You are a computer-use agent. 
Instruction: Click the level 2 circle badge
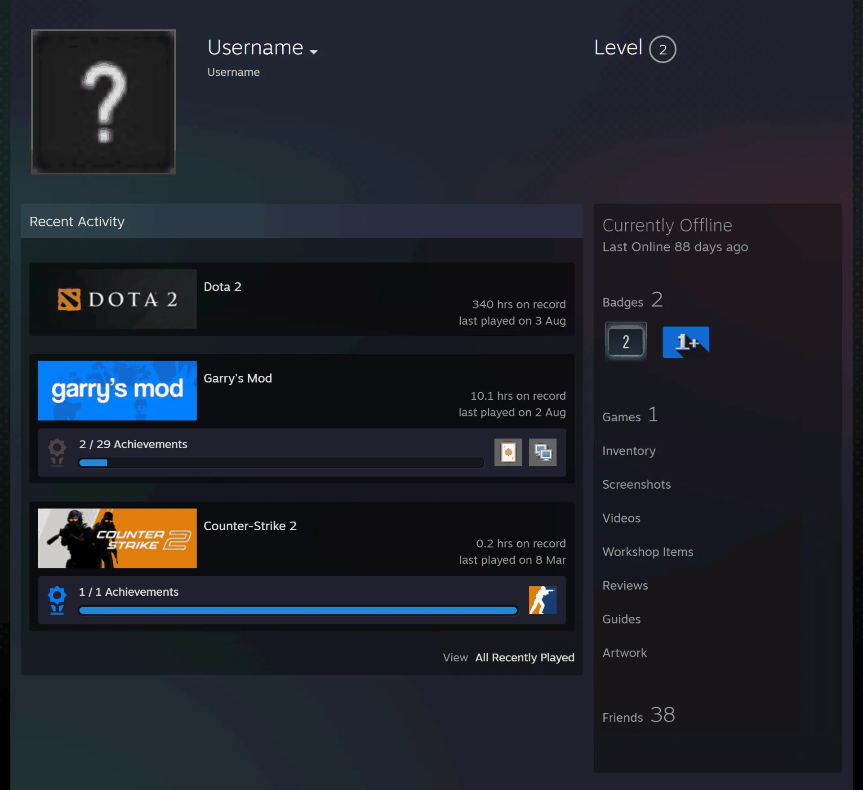pos(663,49)
